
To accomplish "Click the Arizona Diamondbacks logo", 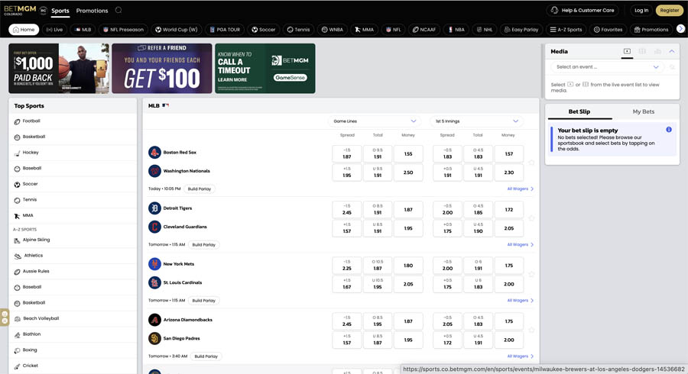I will click(x=154, y=320).
